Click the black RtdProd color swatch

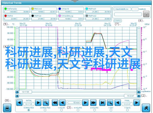[x=33, y=16]
